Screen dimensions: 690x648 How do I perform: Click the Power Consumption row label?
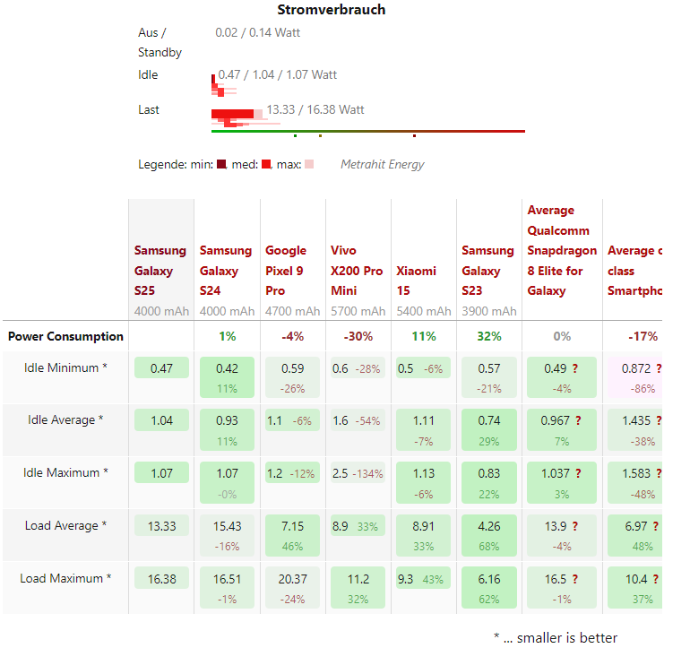click(x=65, y=336)
